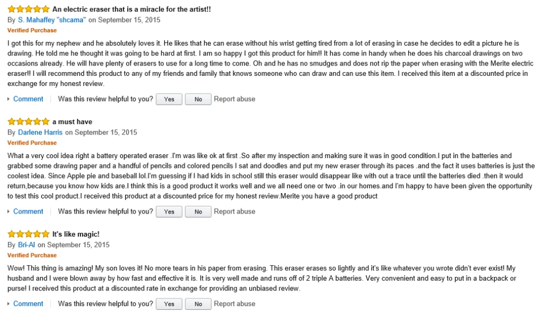Open Bri-Al reviewer profile
Viewport: 537px width, 313px height.
27,245
